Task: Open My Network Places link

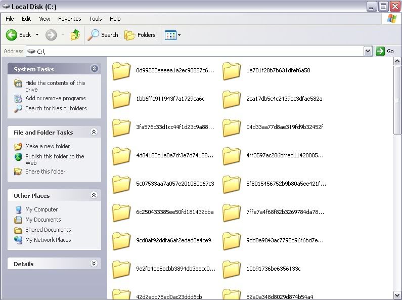Action: point(48,240)
